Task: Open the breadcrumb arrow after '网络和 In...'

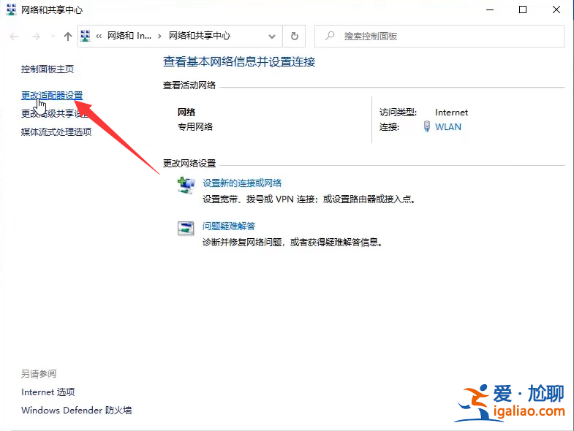Action: (x=159, y=36)
